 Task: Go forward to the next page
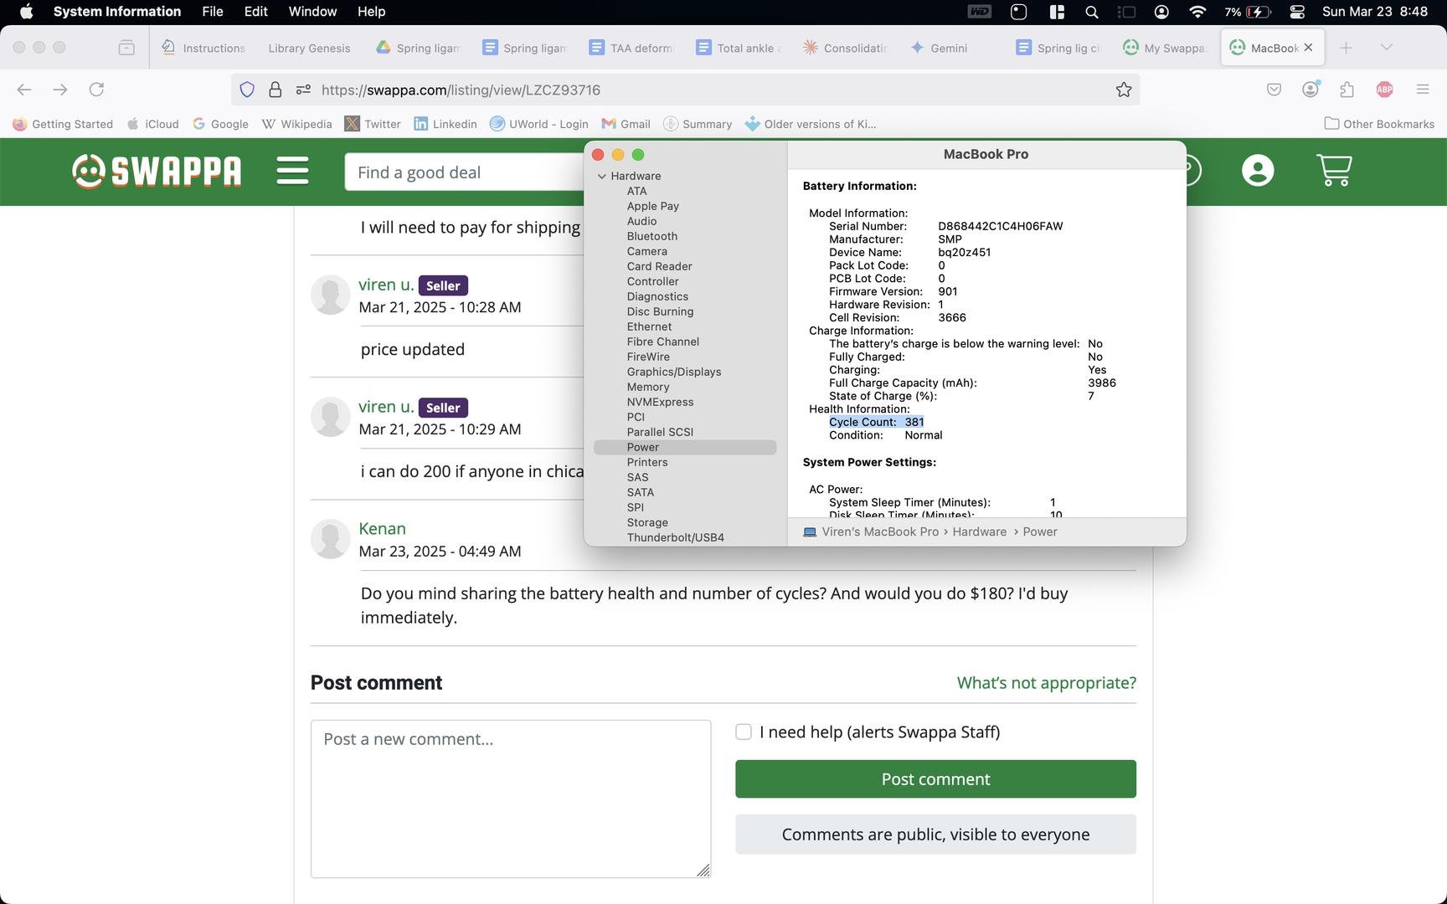click(60, 90)
